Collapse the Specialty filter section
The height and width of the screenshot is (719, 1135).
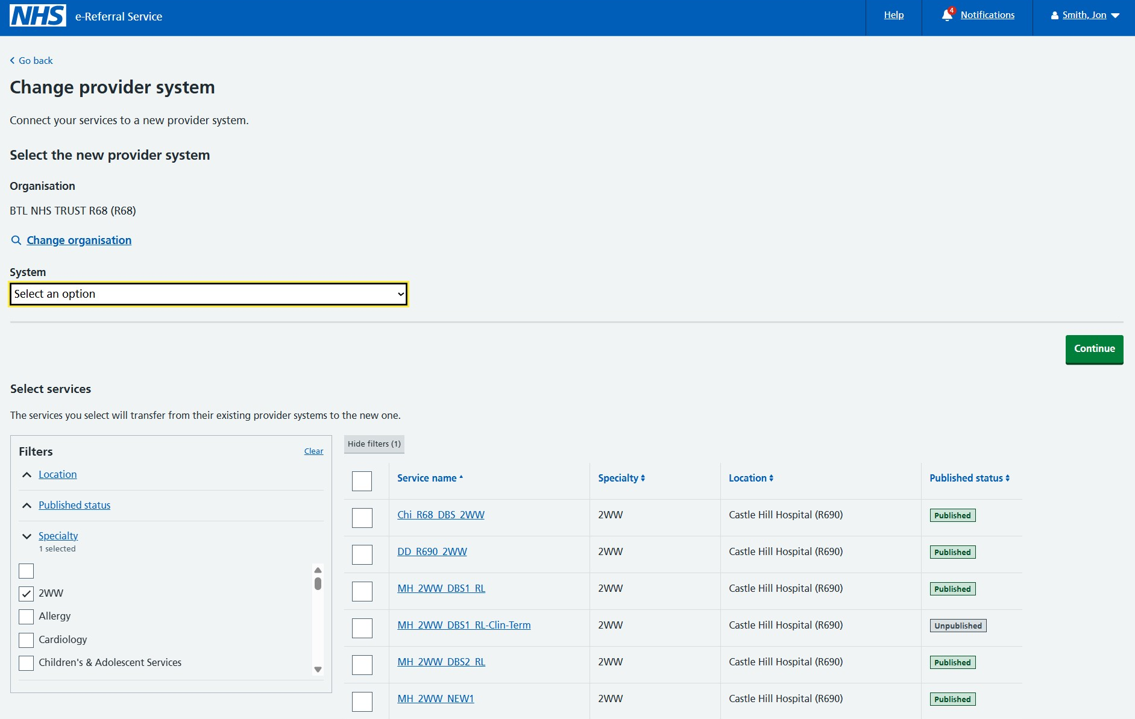coord(58,536)
